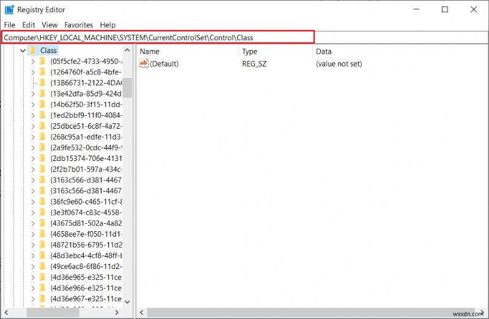Screen dimensions: 489x319
Task: Select key label {1ed2bbf9-11f0-4084
Action: [x=86, y=115]
